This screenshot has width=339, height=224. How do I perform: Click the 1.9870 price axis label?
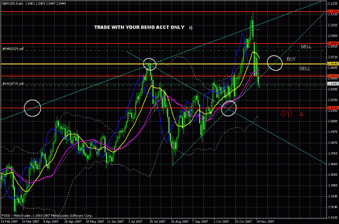coord(332,143)
